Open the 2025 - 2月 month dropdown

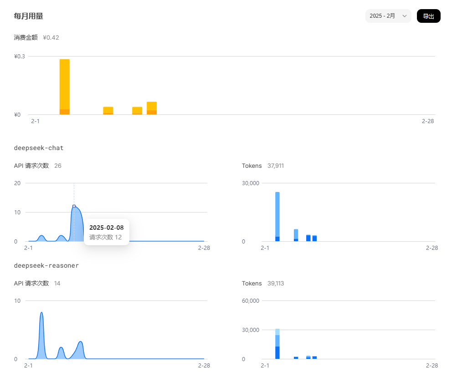tap(388, 16)
